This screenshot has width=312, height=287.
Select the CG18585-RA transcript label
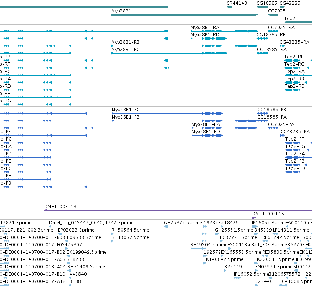[272, 50]
